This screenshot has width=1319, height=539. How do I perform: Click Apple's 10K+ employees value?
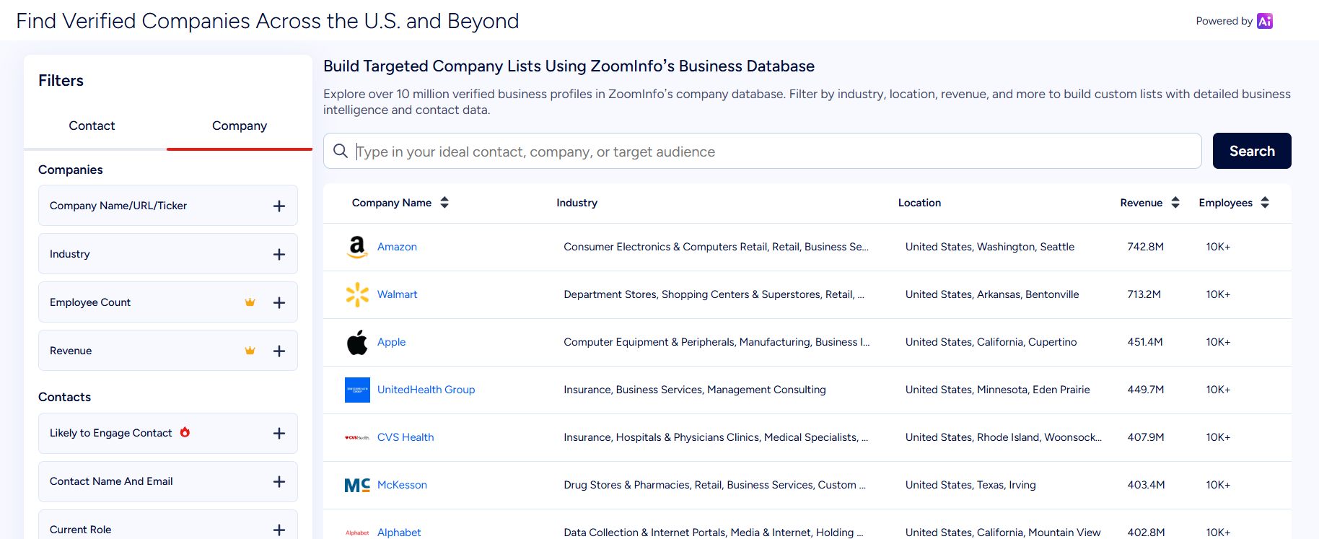[1218, 342]
